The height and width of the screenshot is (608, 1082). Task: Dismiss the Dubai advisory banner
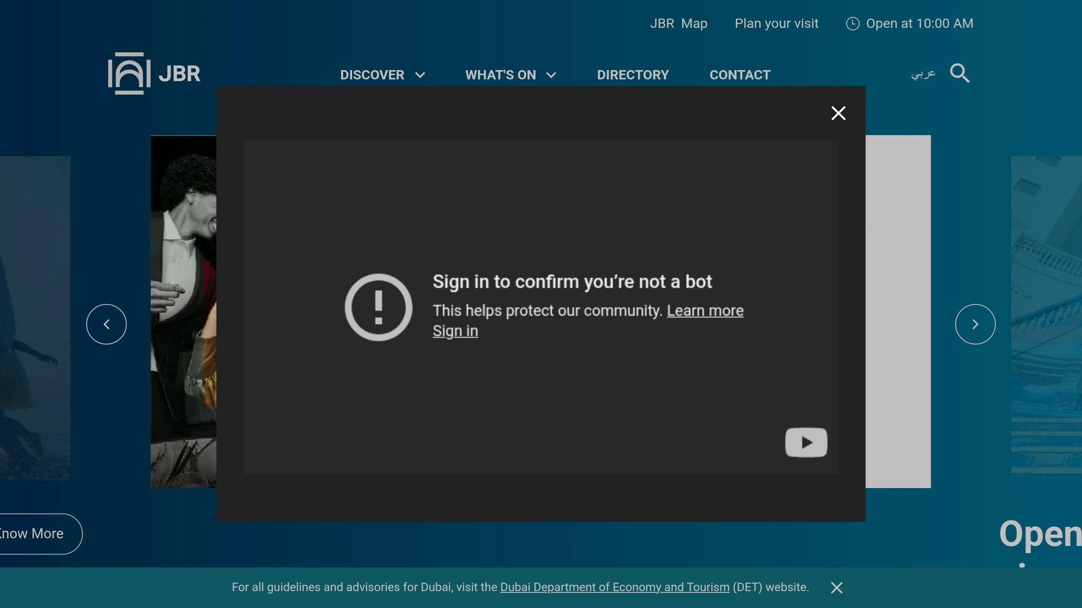click(x=836, y=587)
